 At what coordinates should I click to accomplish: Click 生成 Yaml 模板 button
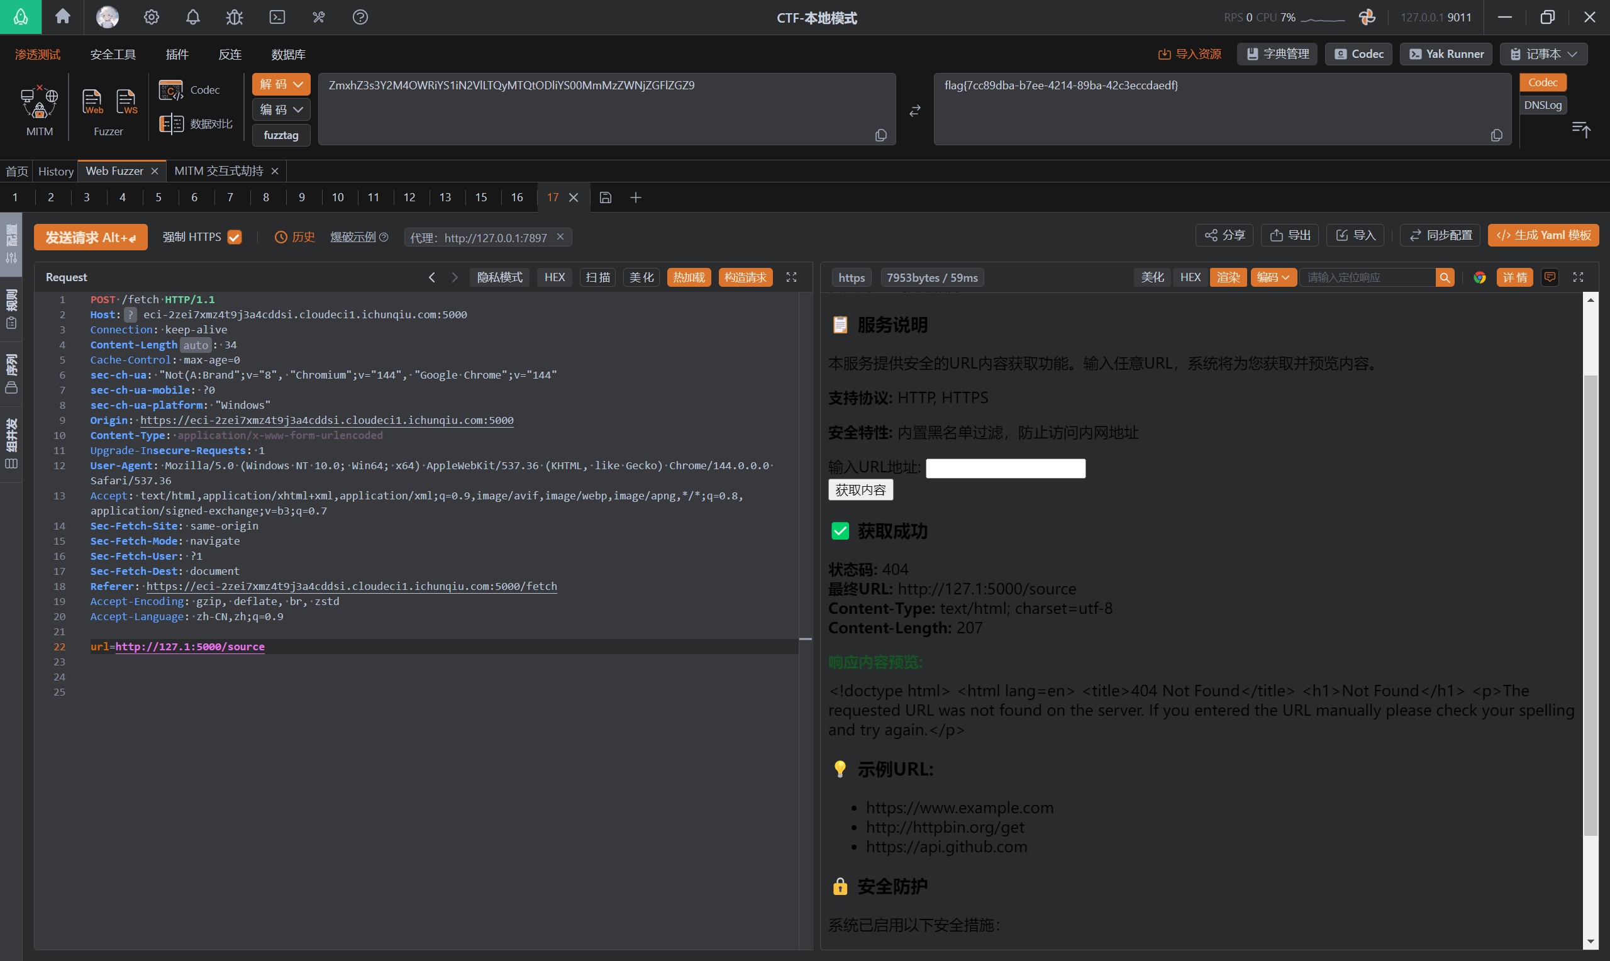click(x=1543, y=235)
